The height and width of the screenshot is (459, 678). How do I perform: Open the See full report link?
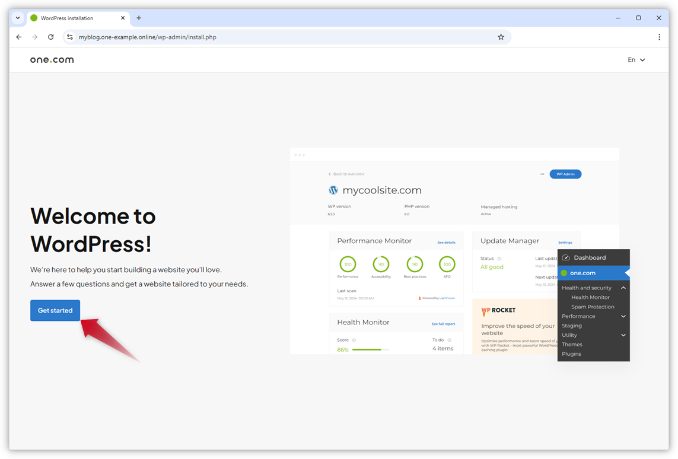point(443,323)
